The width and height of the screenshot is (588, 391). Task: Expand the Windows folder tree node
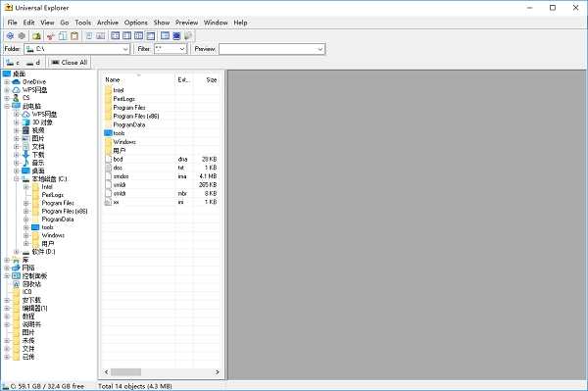coord(25,235)
